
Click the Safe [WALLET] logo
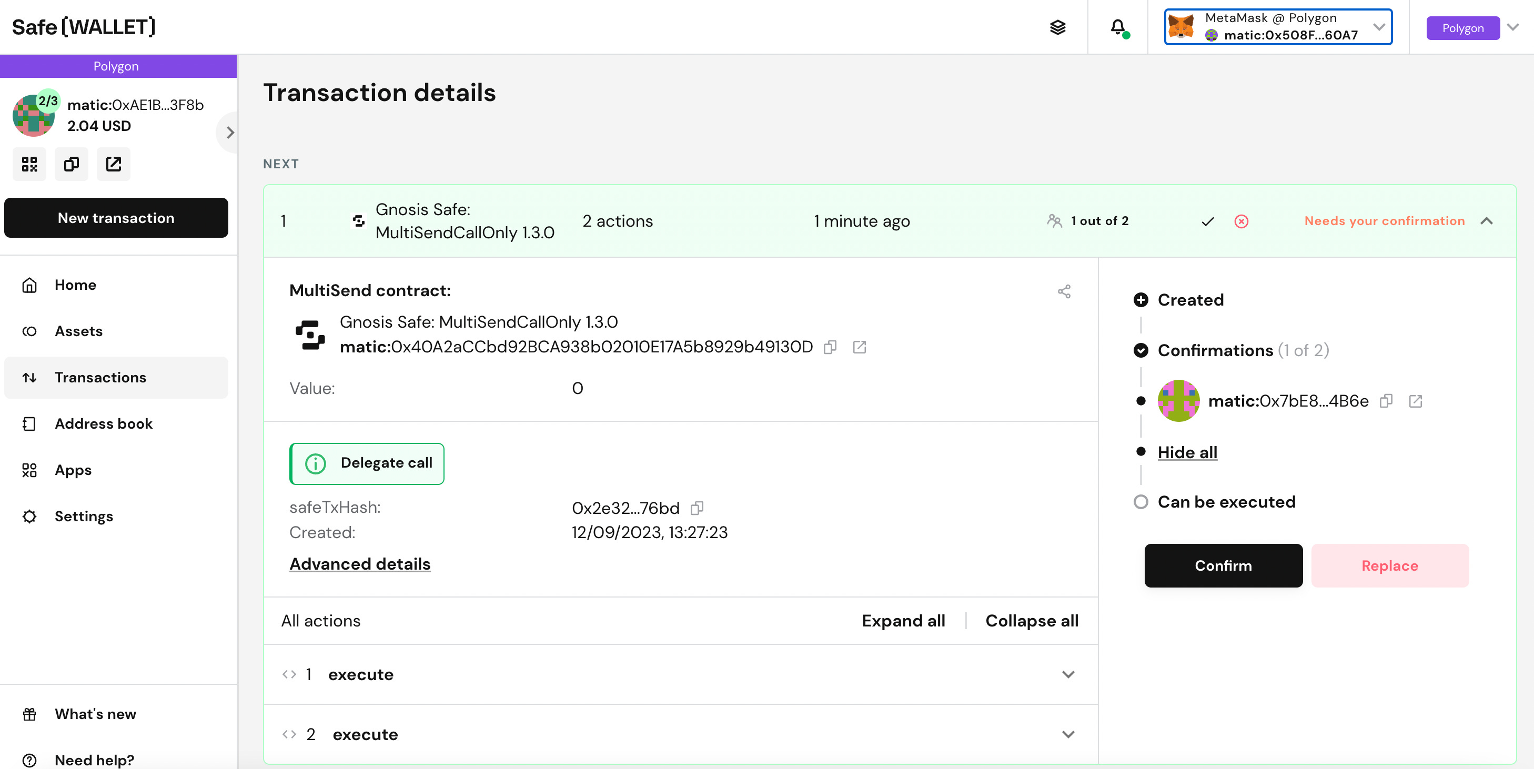[83, 27]
